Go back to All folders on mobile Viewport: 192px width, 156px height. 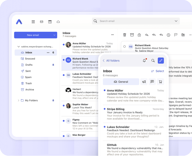[111, 61]
